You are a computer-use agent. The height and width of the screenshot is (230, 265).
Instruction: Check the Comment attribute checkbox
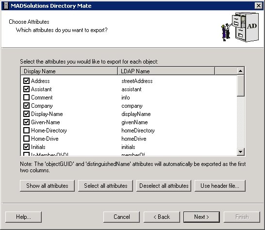[26, 98]
